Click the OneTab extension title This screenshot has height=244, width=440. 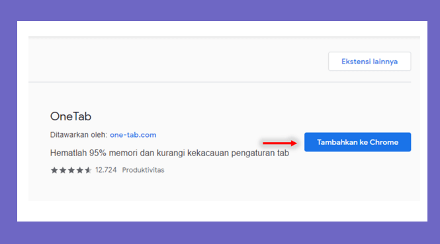(x=71, y=116)
